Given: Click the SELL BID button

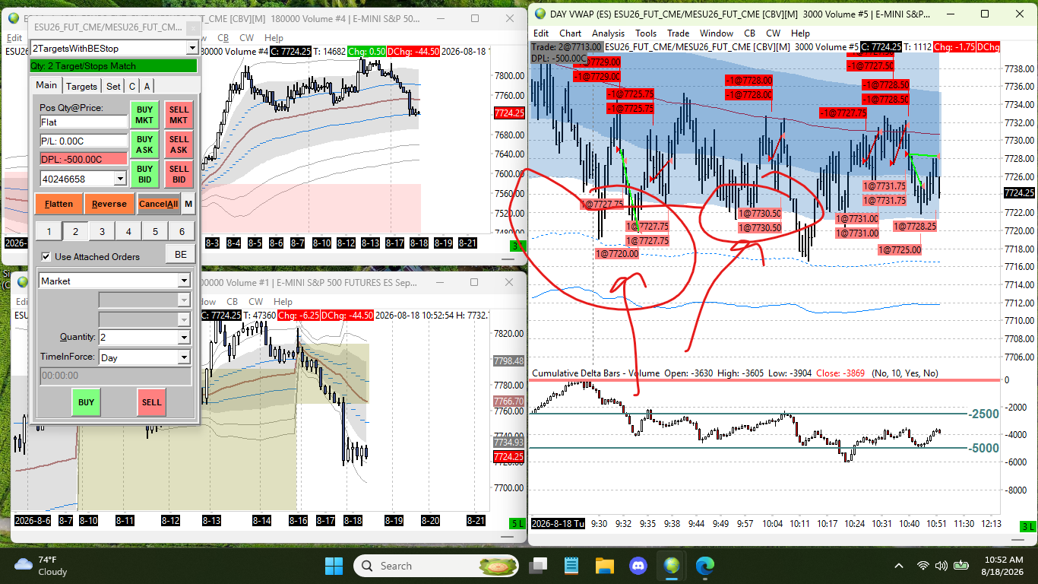Looking at the screenshot, I should coord(179,174).
